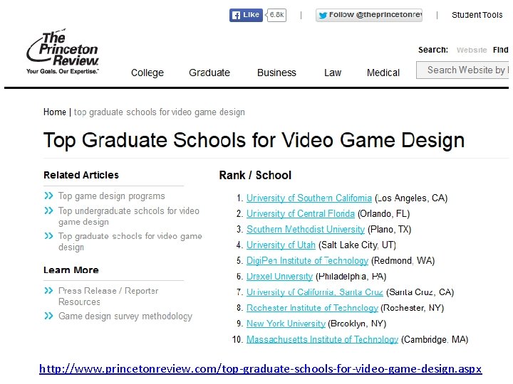Open Press Release / Reporter Resources link
The width and height of the screenshot is (513, 384).
pyautogui.click(x=108, y=296)
